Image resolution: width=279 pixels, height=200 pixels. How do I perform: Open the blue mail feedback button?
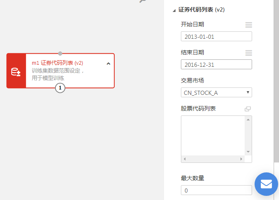266,184
